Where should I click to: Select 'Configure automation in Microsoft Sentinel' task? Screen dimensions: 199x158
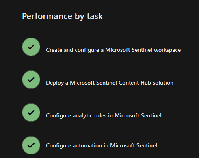[102, 146]
